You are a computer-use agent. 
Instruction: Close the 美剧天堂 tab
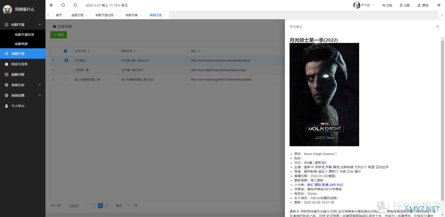pos(164,15)
